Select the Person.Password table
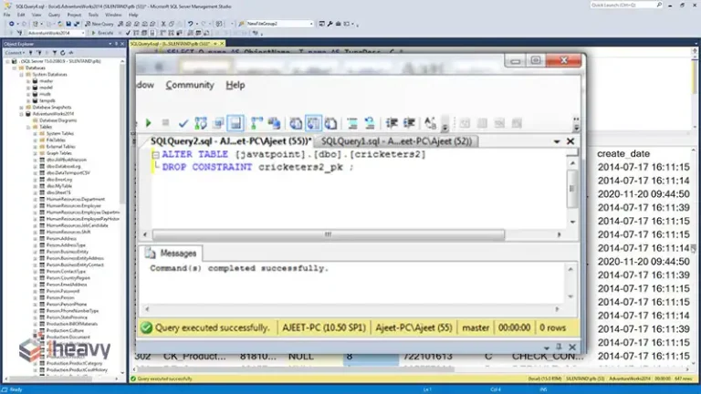Screen dimensions: 701x394 pos(63,291)
